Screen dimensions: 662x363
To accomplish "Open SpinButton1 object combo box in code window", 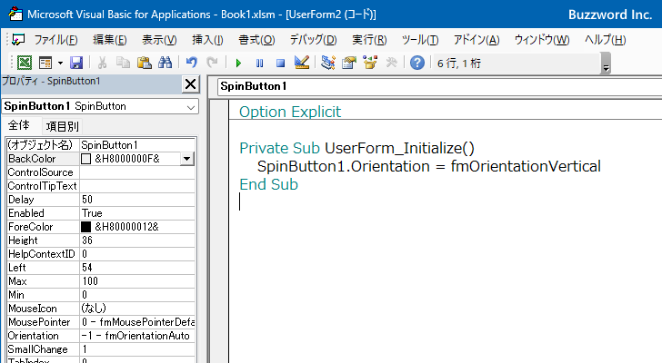I will click(439, 86).
